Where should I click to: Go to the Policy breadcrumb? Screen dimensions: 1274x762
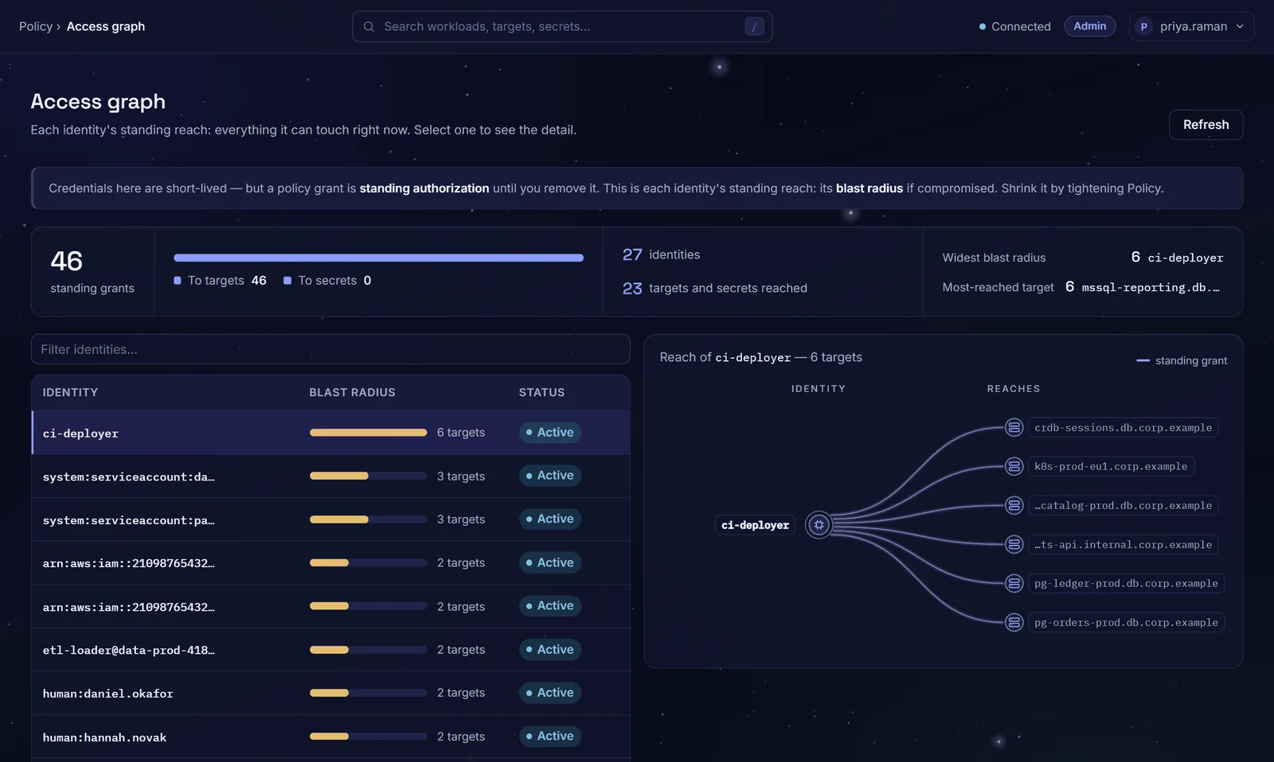click(x=36, y=26)
